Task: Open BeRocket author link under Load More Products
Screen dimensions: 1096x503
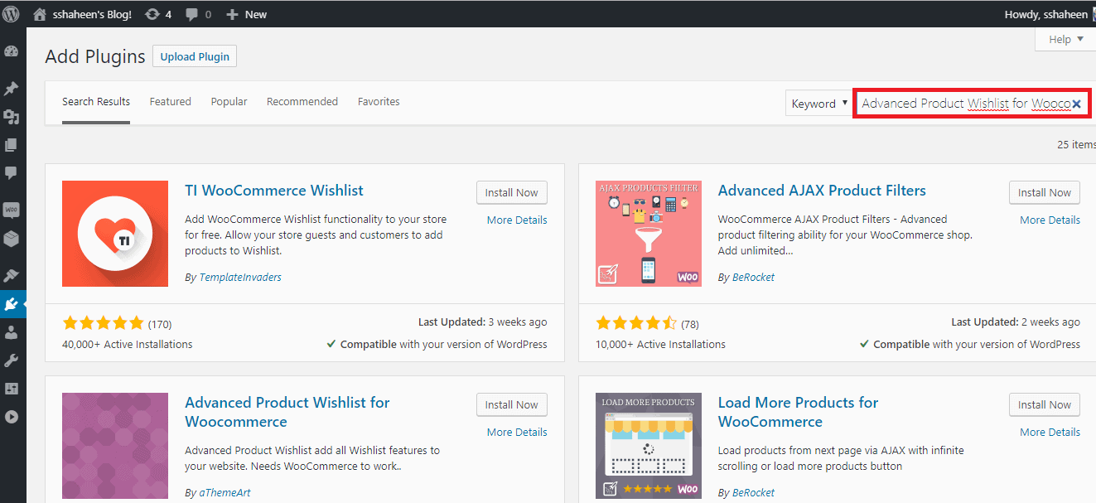Action: pyautogui.click(x=753, y=492)
